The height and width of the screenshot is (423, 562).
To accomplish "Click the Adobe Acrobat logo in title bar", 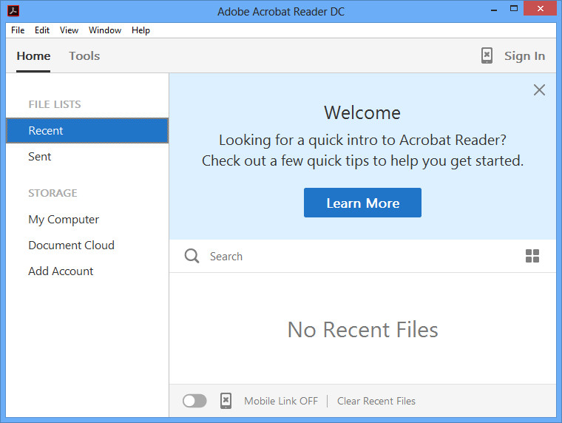I will 13,11.
